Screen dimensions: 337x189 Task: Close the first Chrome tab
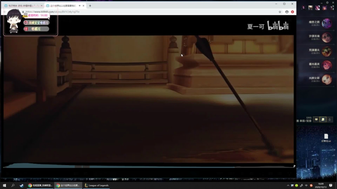pyautogui.click(x=42, y=6)
